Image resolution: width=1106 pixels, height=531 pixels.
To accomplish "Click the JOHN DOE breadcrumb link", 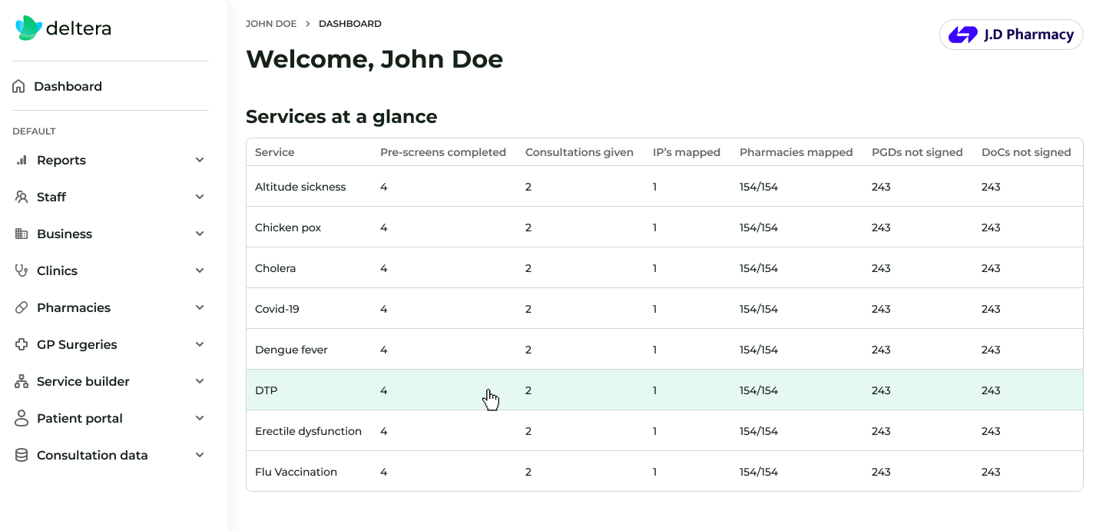I will click(x=271, y=24).
